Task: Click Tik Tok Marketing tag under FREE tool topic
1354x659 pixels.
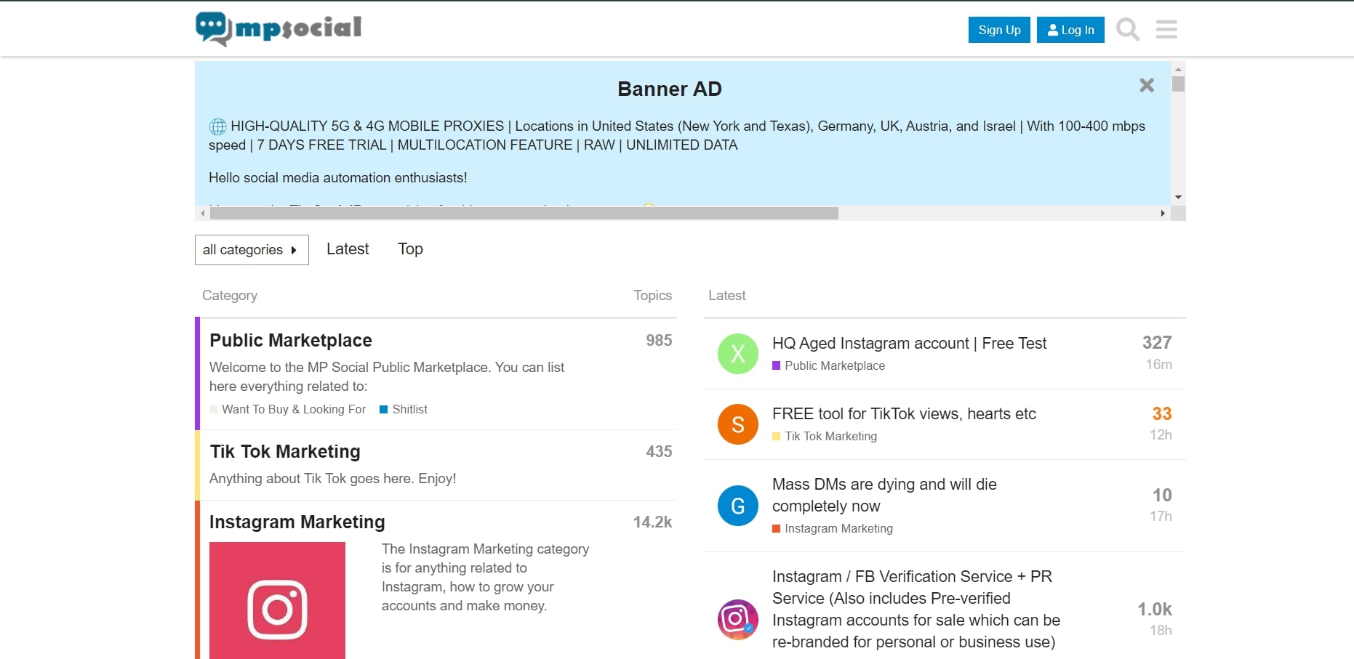Action: (x=825, y=437)
